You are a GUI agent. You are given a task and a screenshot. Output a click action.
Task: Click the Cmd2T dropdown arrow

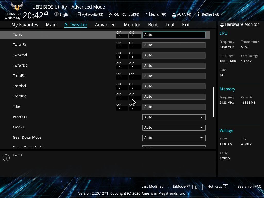click(201, 127)
